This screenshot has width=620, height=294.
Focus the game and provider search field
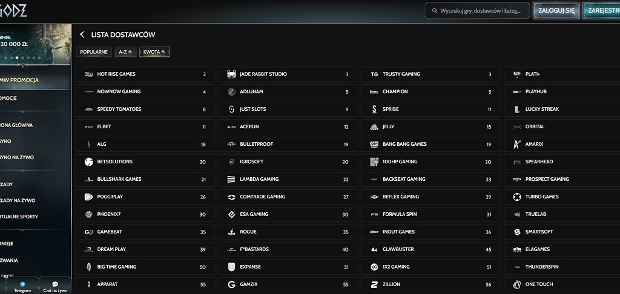(x=477, y=11)
